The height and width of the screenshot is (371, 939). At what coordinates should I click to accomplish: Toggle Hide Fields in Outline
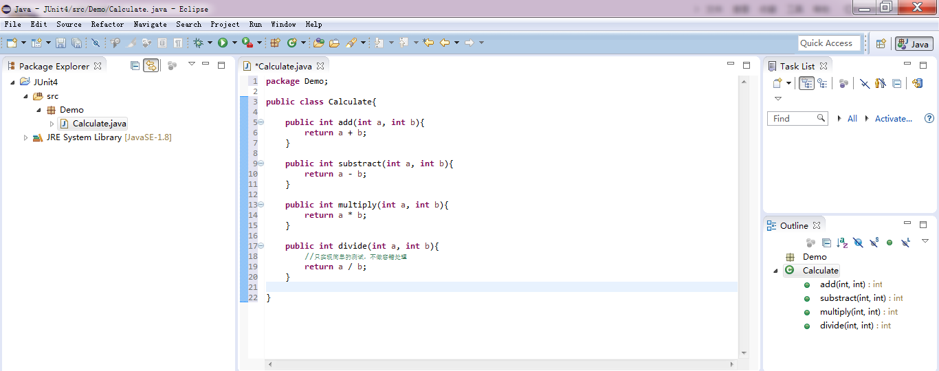(858, 243)
